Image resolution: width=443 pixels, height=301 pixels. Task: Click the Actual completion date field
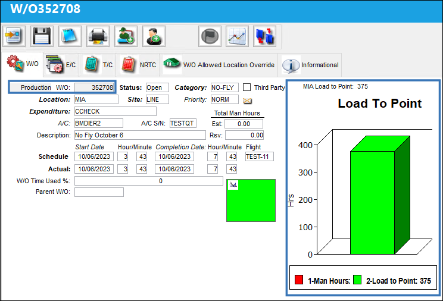(x=174, y=169)
